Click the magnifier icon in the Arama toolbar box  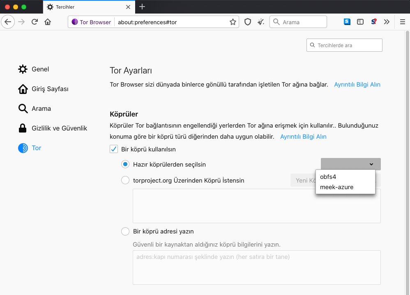pyautogui.click(x=276, y=22)
